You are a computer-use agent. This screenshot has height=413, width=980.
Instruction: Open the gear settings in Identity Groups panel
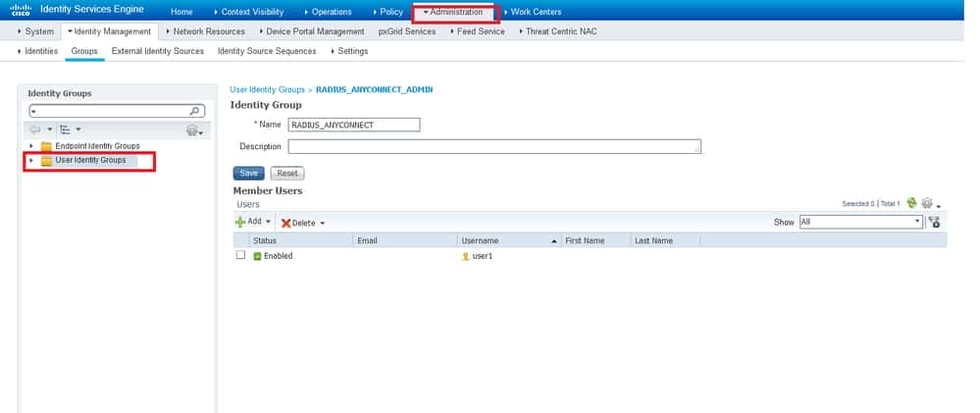point(192,130)
